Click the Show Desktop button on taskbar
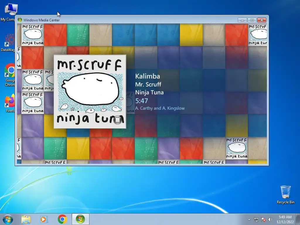This screenshot has height=225, width=300. point(298,219)
